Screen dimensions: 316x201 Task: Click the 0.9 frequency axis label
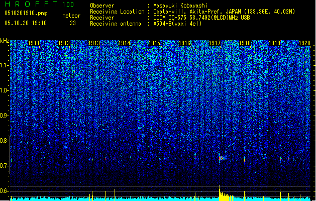pyautogui.click(x=4, y=116)
